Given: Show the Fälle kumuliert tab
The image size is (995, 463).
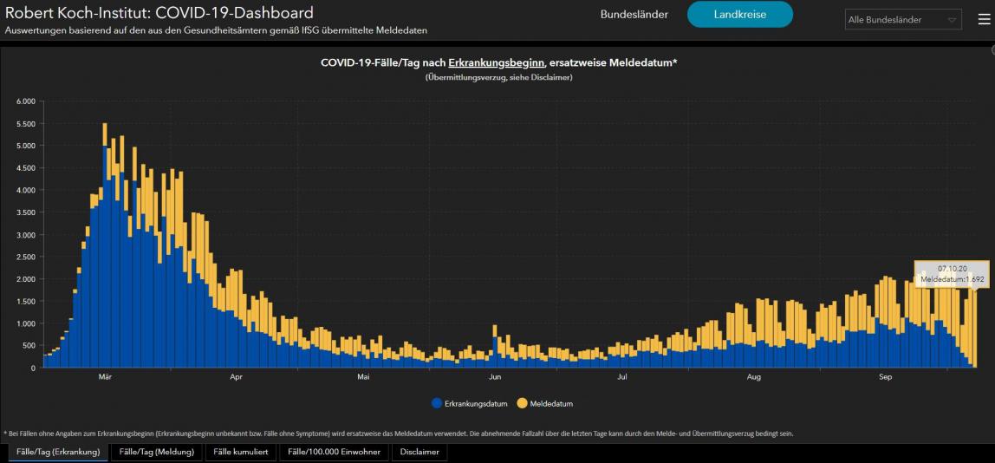Looking at the screenshot, I should [242, 452].
